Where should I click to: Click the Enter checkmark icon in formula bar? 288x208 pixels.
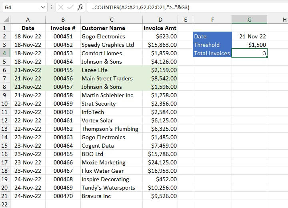pyautogui.click(x=70, y=7)
